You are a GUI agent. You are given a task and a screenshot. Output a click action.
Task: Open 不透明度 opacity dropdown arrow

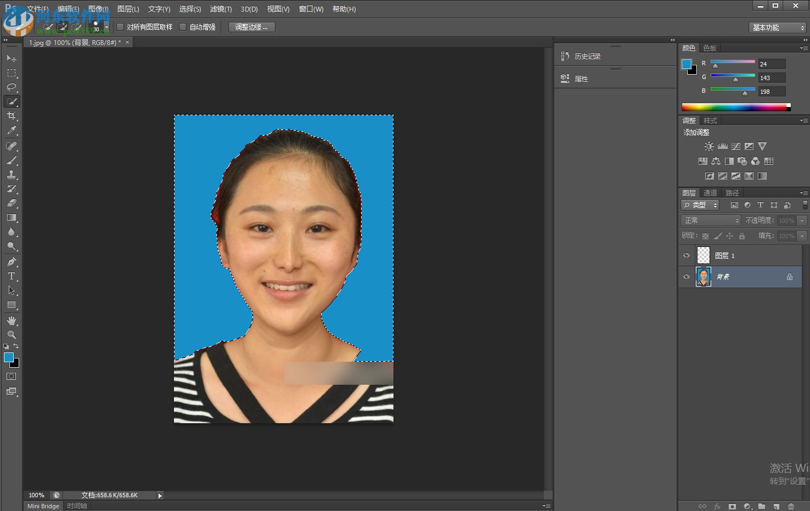(802, 221)
